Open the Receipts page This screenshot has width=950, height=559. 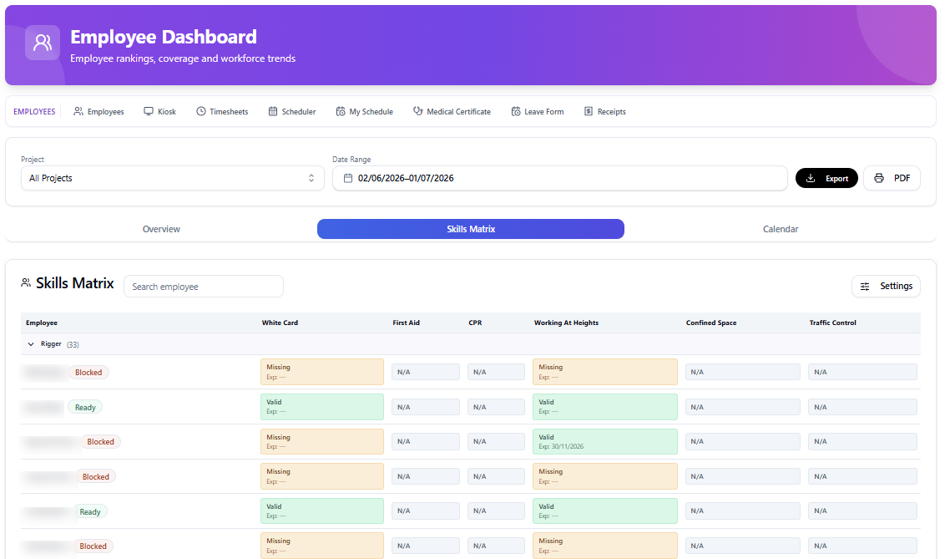pos(604,112)
